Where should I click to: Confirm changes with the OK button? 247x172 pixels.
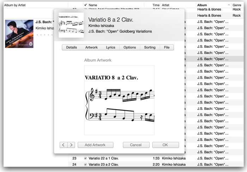(165, 145)
